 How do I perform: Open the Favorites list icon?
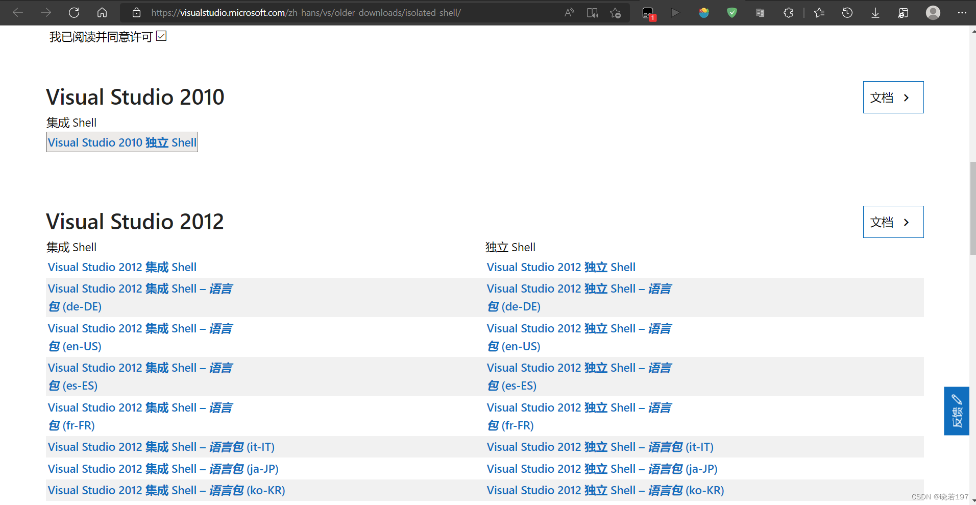[819, 12]
